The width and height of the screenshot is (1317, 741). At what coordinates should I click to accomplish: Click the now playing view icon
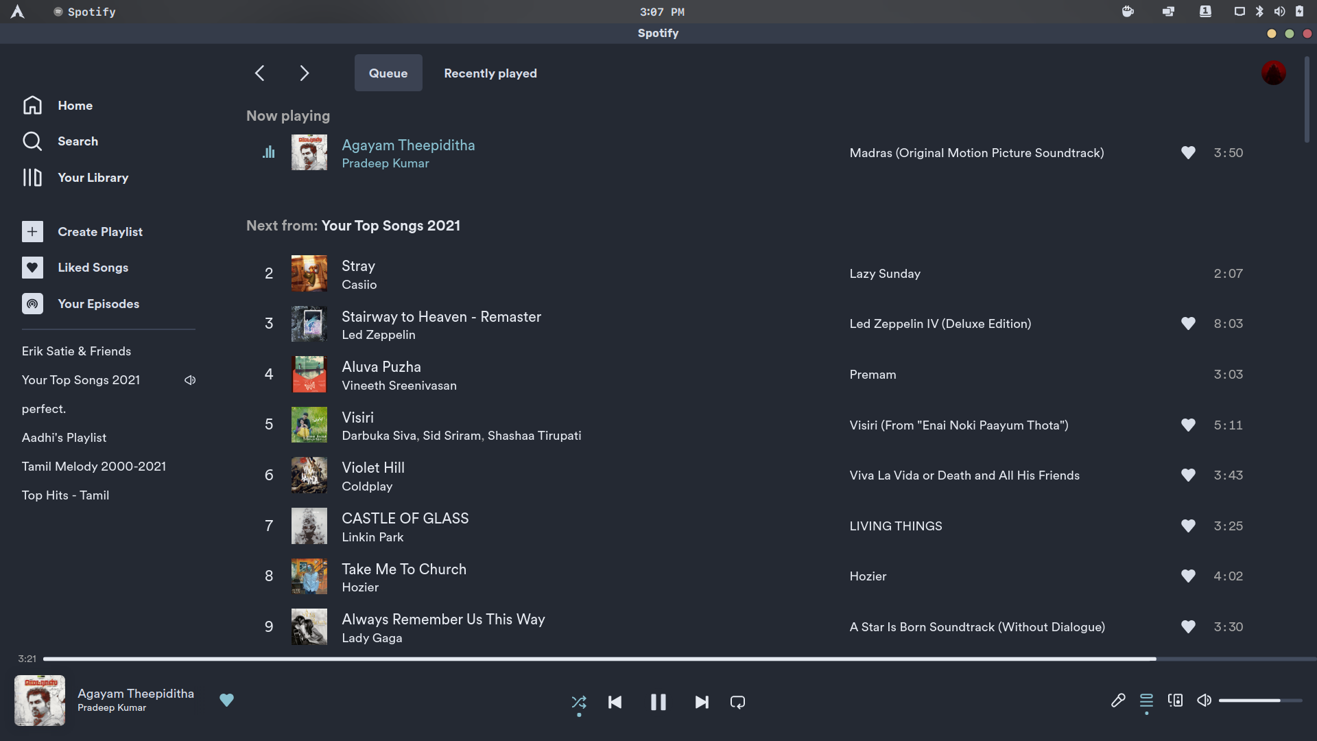coord(40,701)
